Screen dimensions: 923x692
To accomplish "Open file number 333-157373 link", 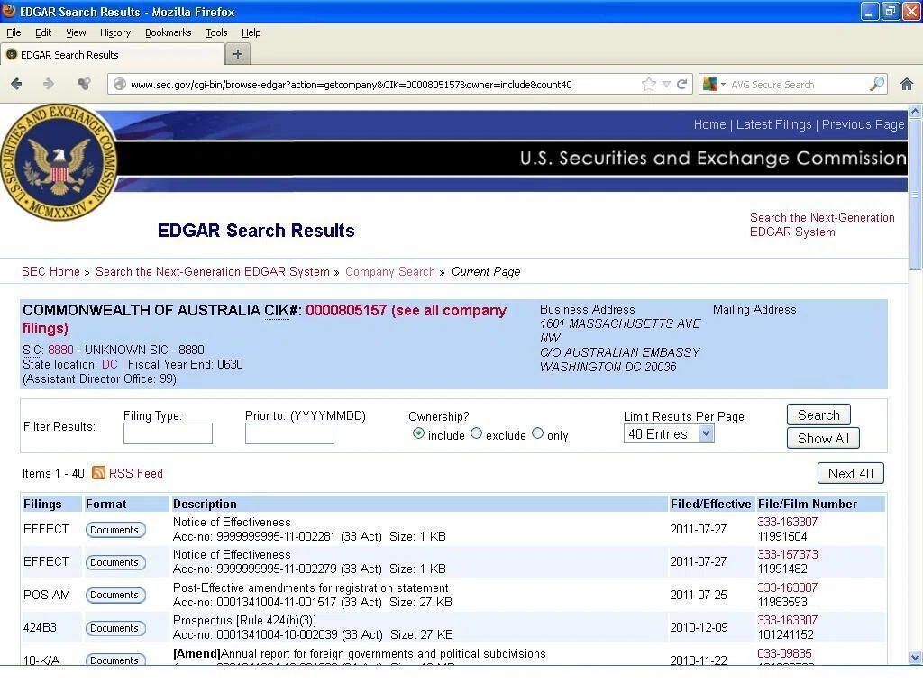I will tap(787, 554).
